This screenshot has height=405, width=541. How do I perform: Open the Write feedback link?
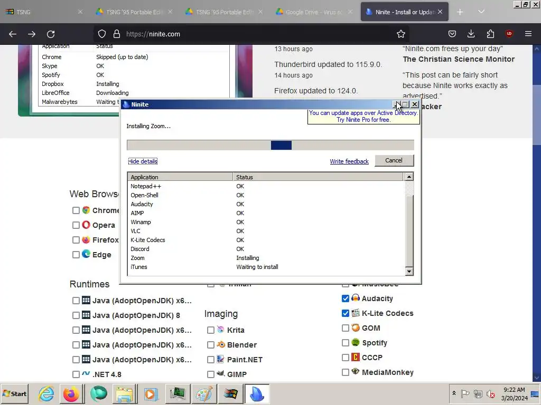[349, 161]
